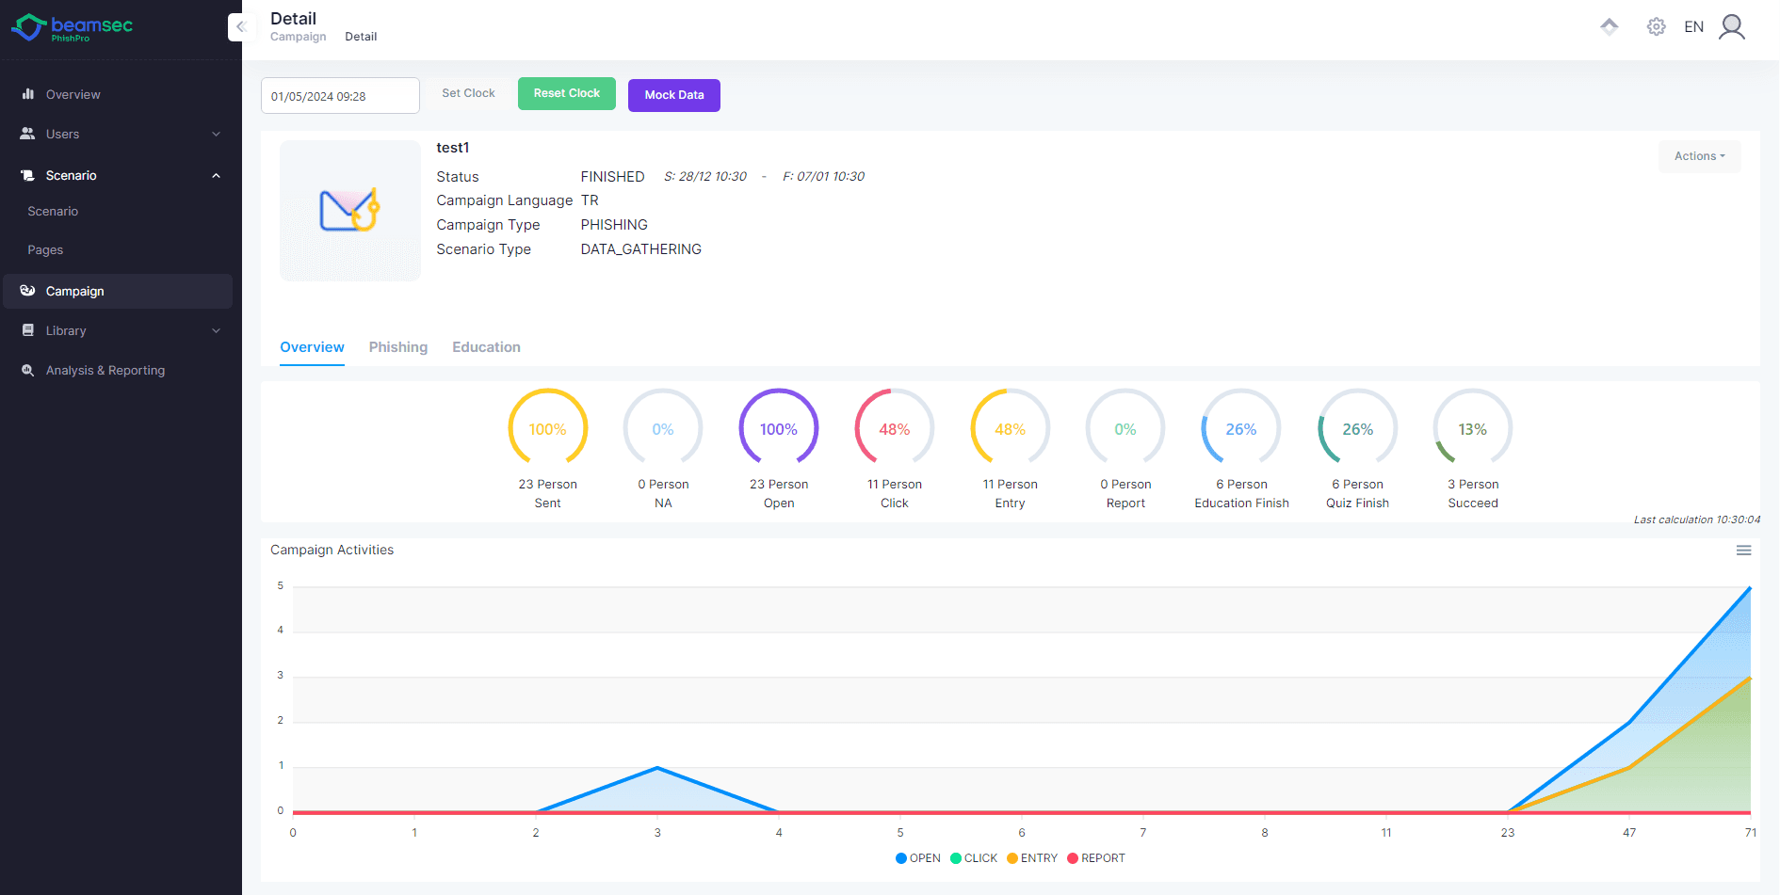This screenshot has height=895, width=1780.
Task: Click the hamburger menu on Campaign Activities chart
Action: pyautogui.click(x=1744, y=550)
